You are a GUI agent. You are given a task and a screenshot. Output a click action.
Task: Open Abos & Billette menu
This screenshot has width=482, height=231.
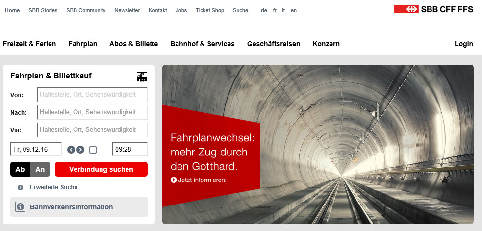click(134, 44)
